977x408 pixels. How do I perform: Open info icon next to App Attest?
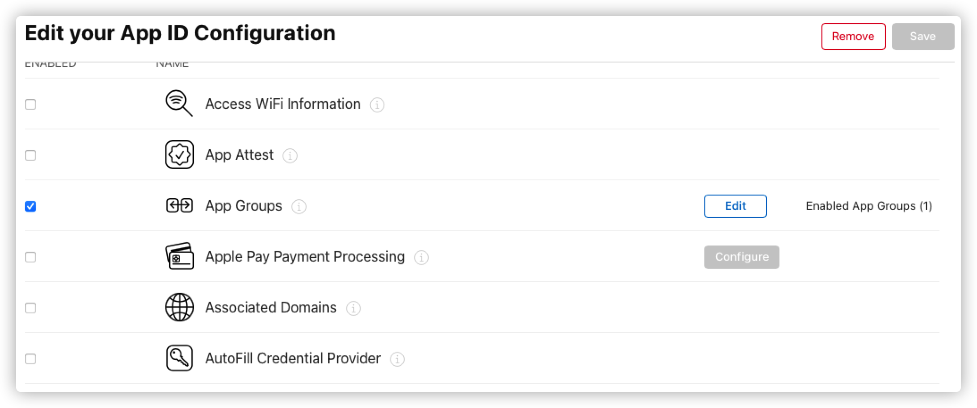[290, 155]
